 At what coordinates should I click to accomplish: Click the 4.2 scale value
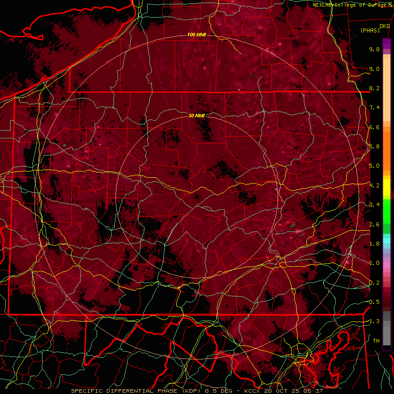(374, 186)
